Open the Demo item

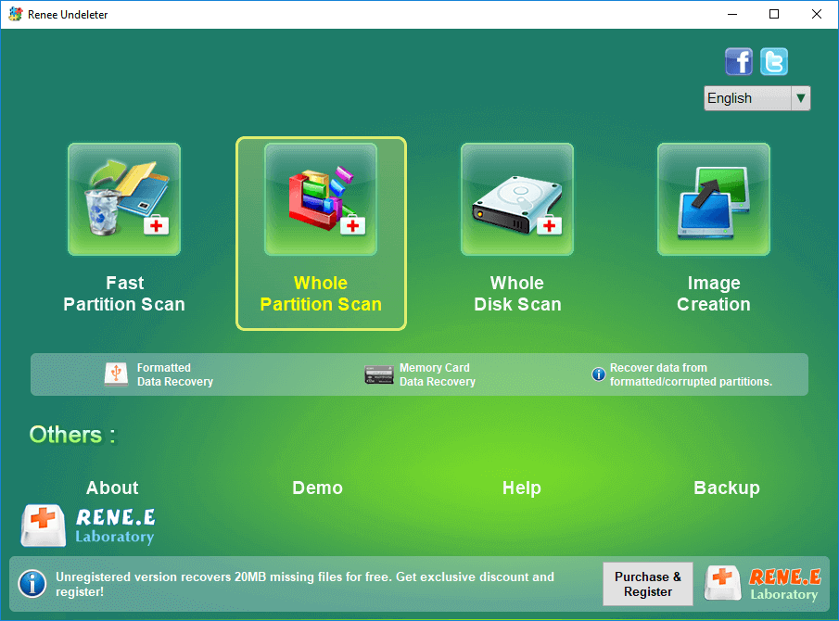click(317, 488)
